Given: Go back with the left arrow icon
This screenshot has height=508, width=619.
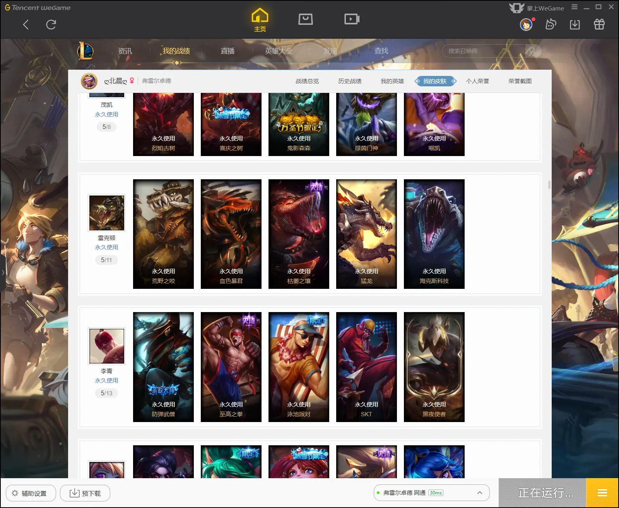Looking at the screenshot, I should pos(26,25).
